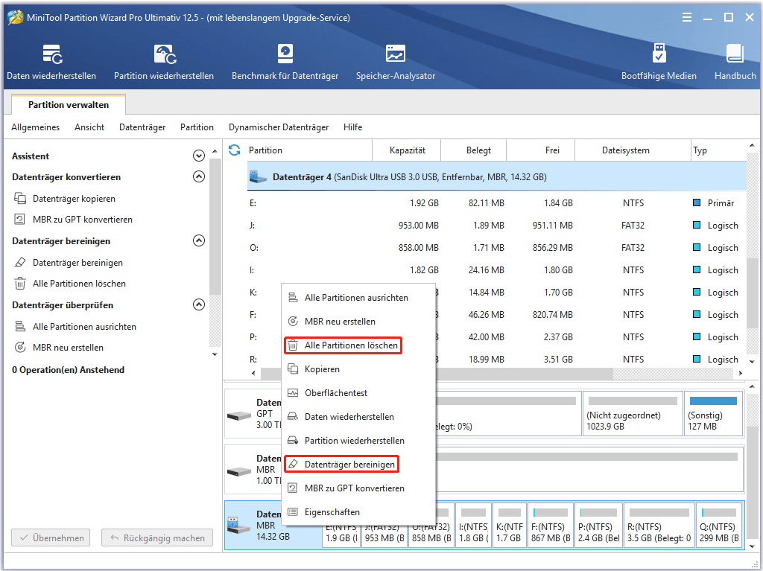Click partition list horizontal scroll right arrow
The height and width of the screenshot is (571, 763).
[741, 373]
